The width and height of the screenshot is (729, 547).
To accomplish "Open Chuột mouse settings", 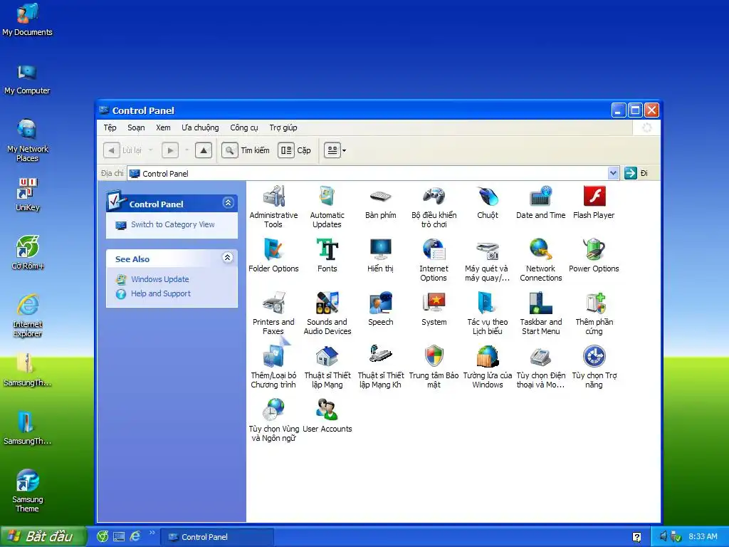I will click(x=487, y=202).
